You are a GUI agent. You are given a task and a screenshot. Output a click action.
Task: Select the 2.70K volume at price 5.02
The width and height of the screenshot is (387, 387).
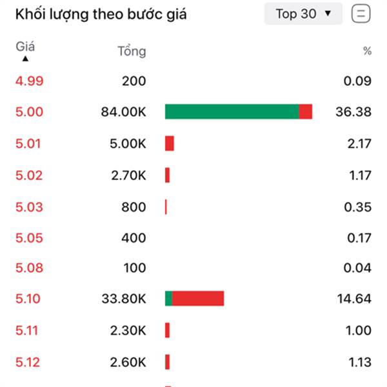pyautogui.click(x=128, y=175)
